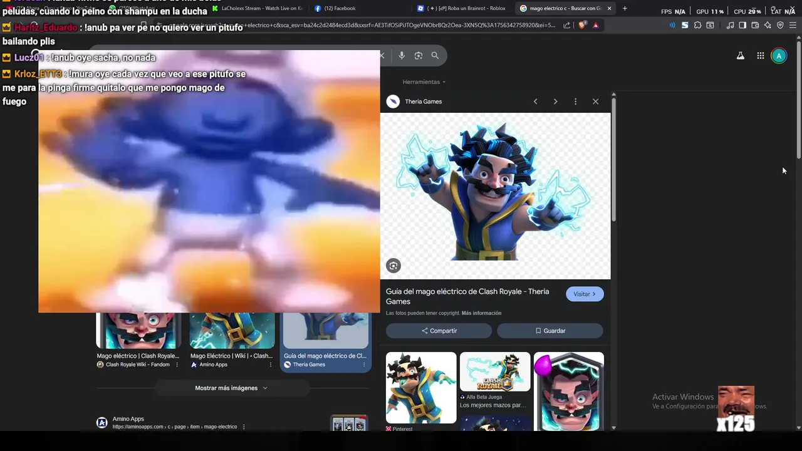This screenshot has width=802, height=451.
Task: Open three-dot menu in image preview header
Action: (575, 101)
